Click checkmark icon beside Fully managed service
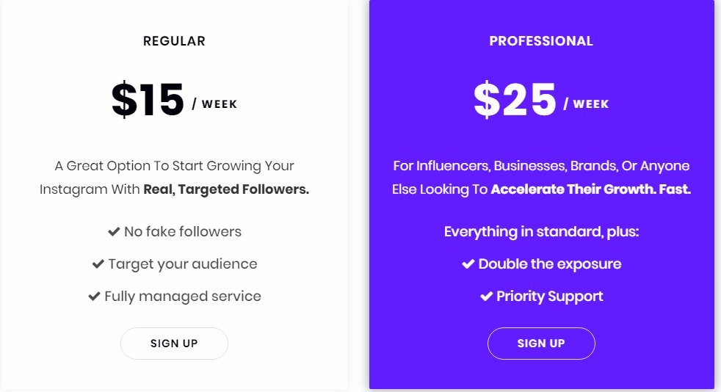The width and height of the screenshot is (721, 392). [x=94, y=296]
